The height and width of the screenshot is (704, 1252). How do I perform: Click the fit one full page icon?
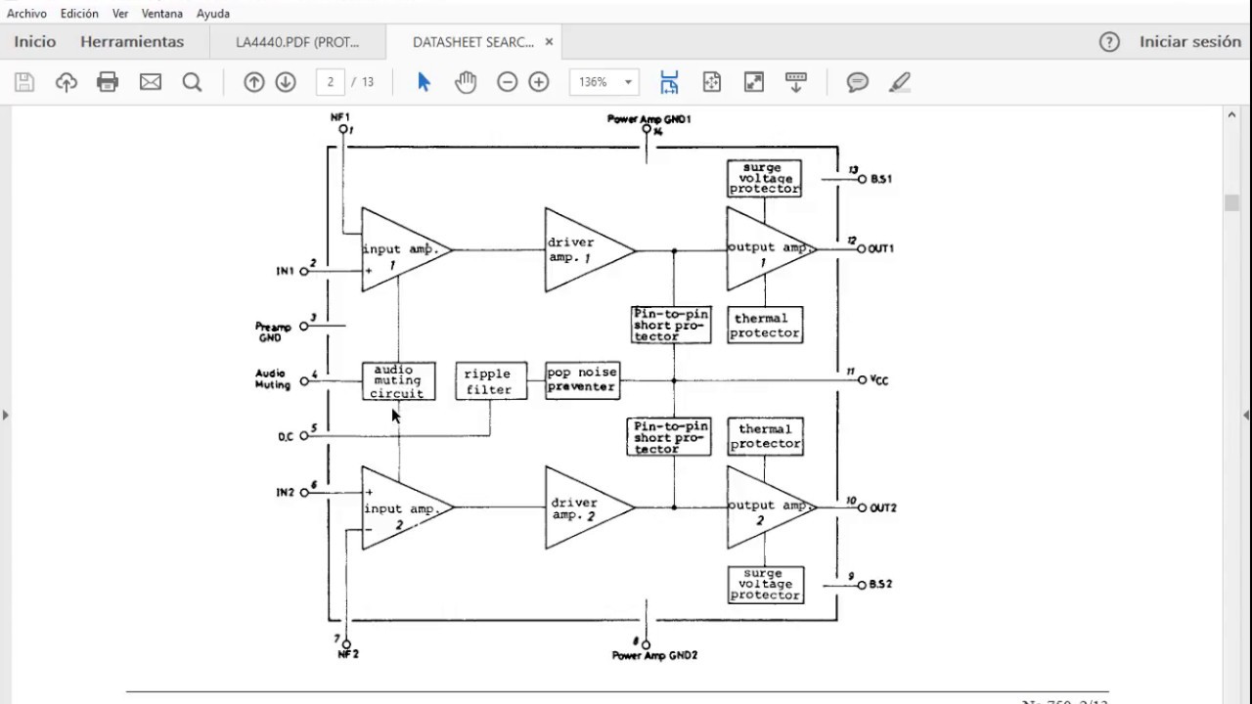click(x=712, y=82)
